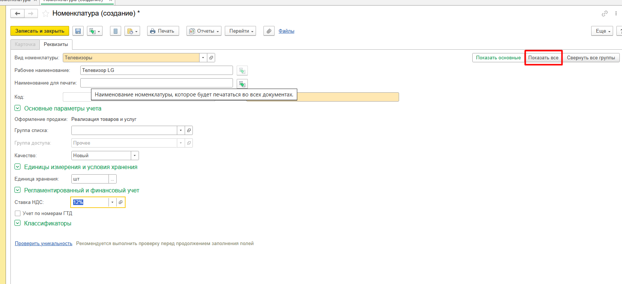Click the empty Наименование для печати field
Screen dimensions: 622x284
pos(156,83)
